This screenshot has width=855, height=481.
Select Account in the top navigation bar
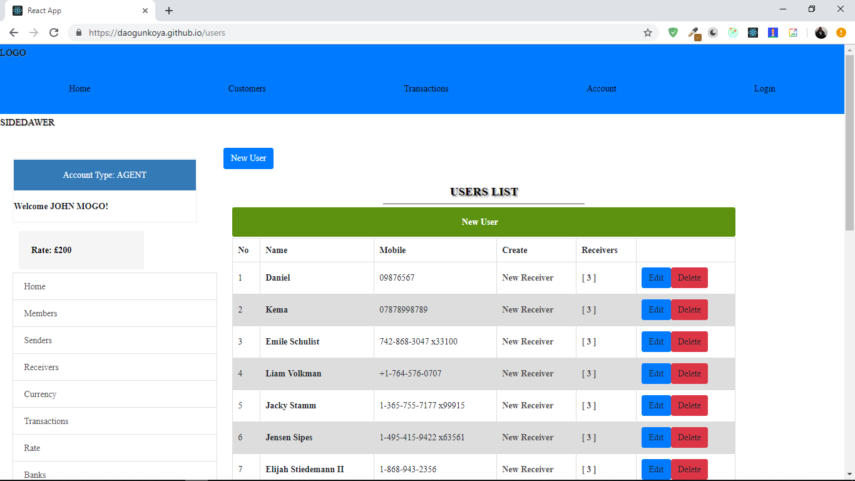point(601,88)
